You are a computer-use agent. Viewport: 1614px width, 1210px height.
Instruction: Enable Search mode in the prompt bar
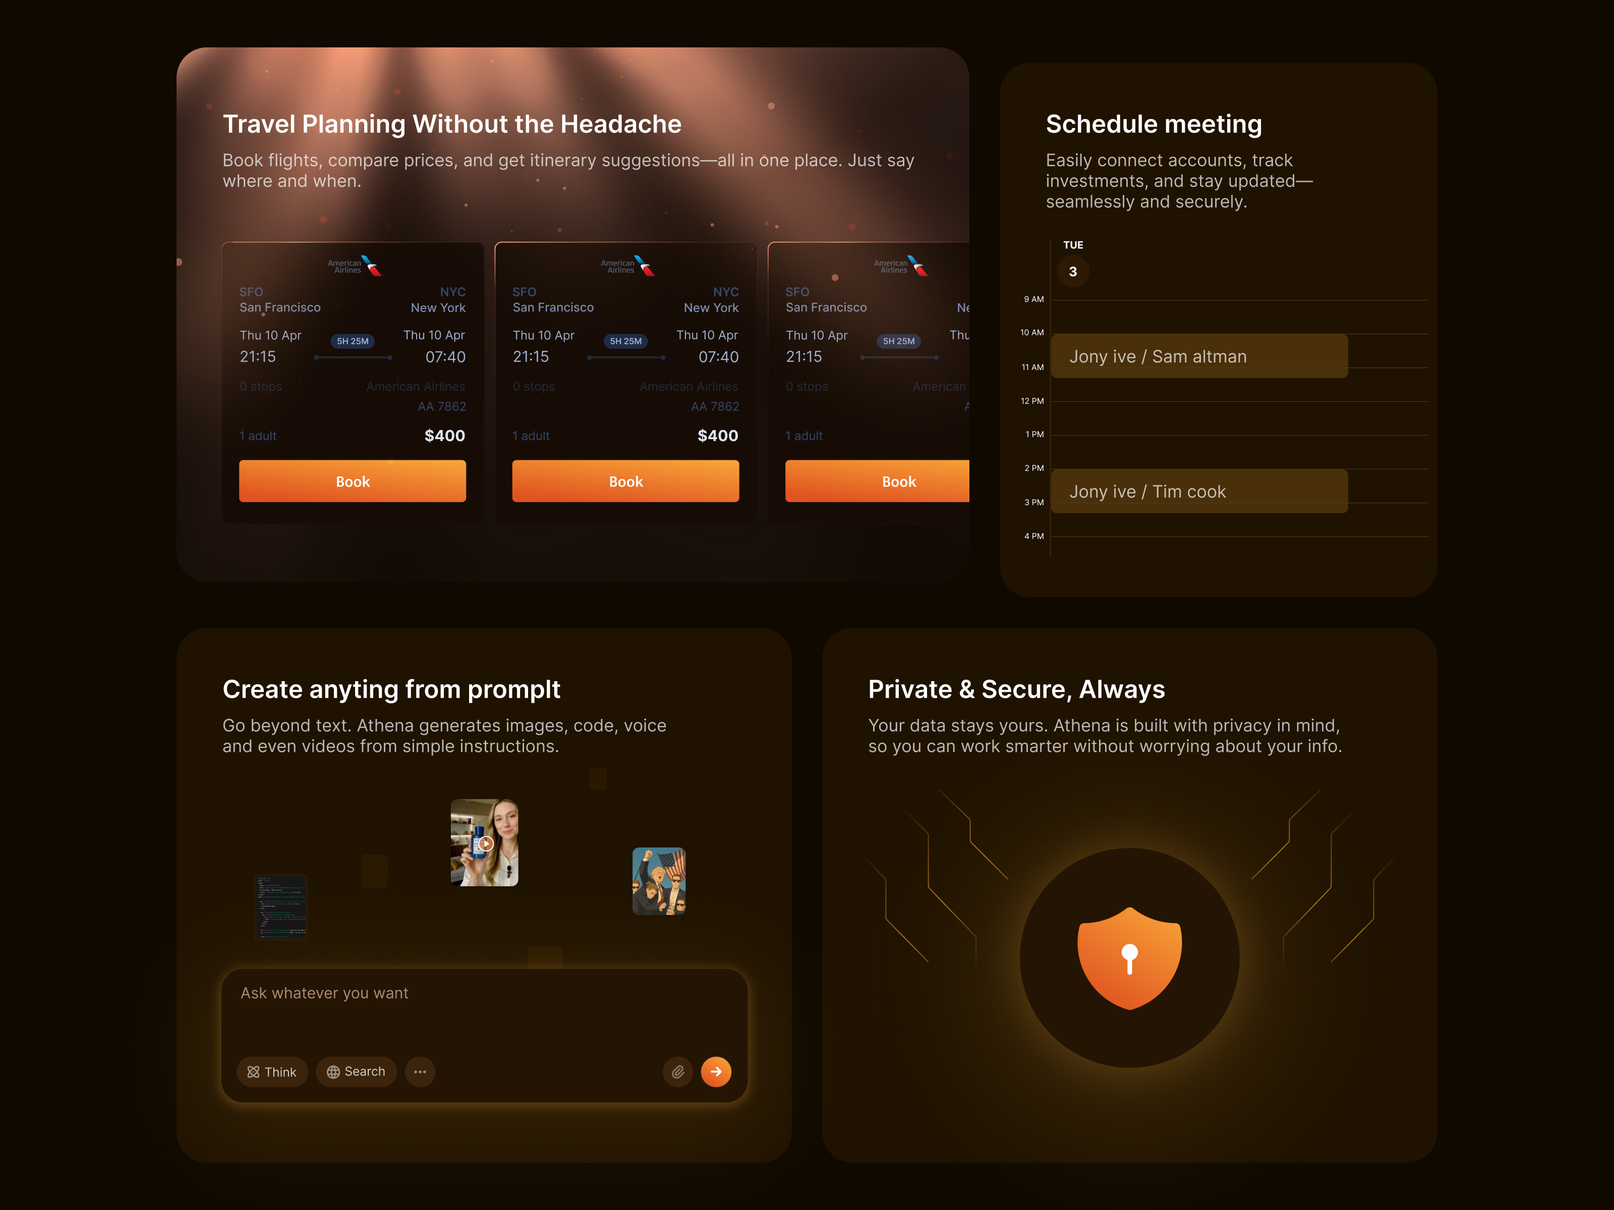(x=356, y=1072)
